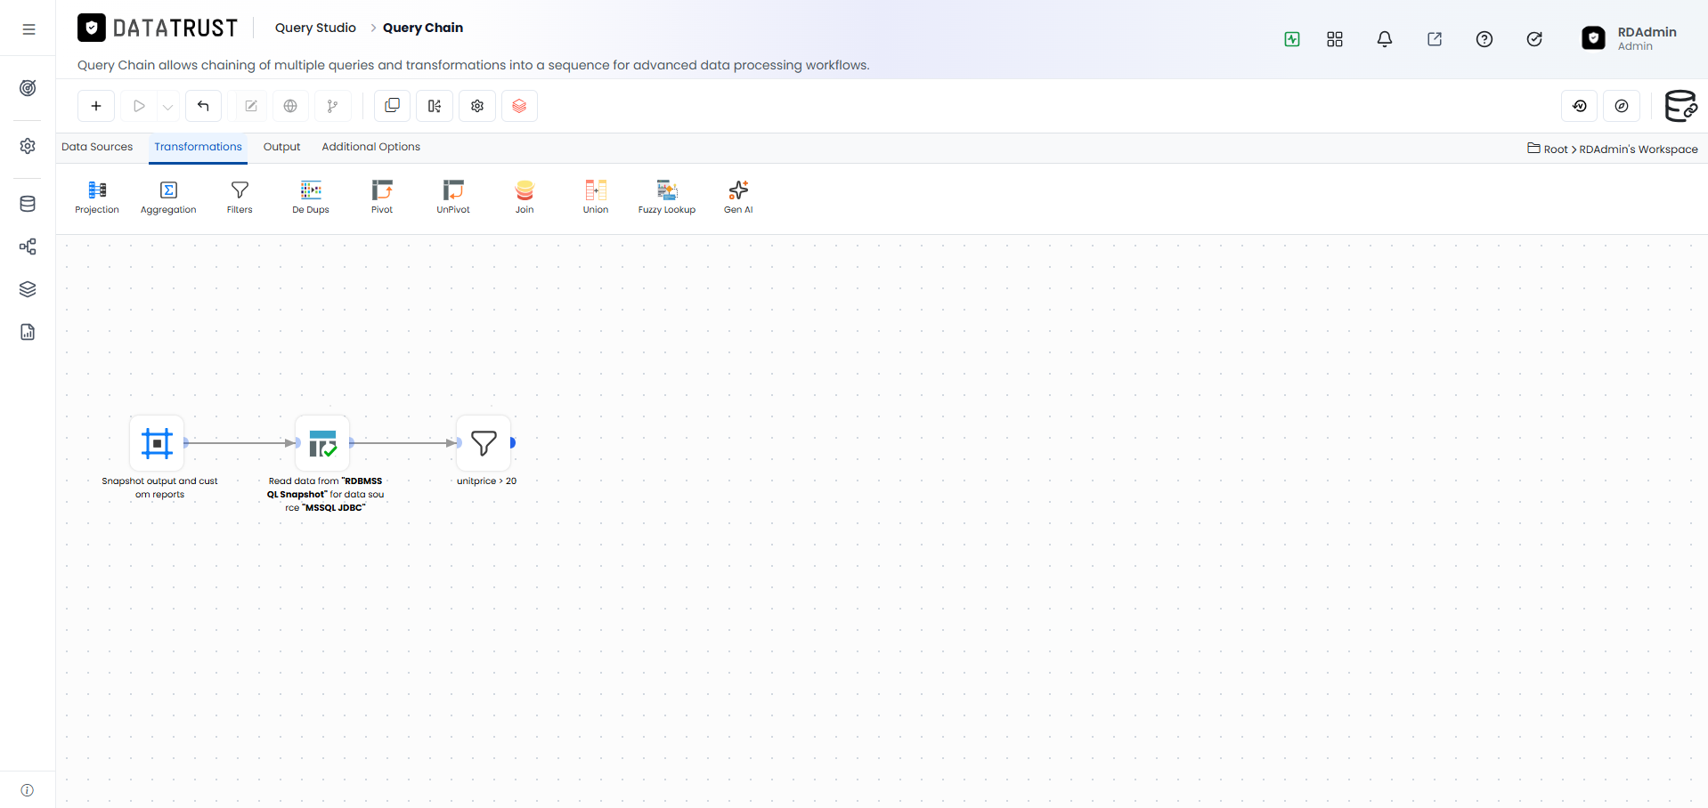This screenshot has height=808, width=1708.
Task: Select the Join transformation
Action: 525,197
